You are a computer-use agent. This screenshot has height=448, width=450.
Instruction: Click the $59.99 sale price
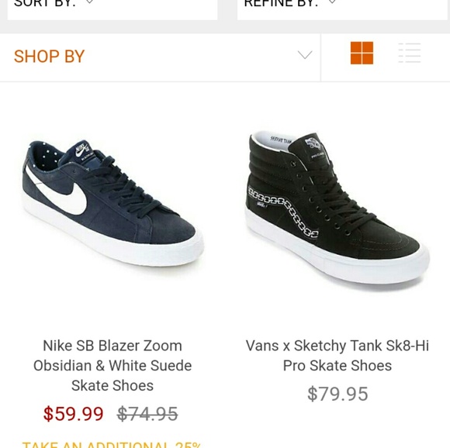(x=73, y=414)
